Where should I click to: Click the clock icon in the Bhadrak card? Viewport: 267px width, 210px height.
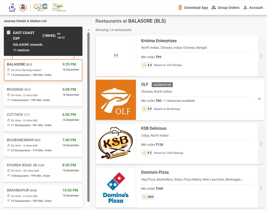(8, 95)
